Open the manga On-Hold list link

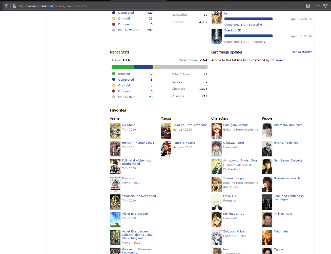pyautogui.click(x=124, y=85)
